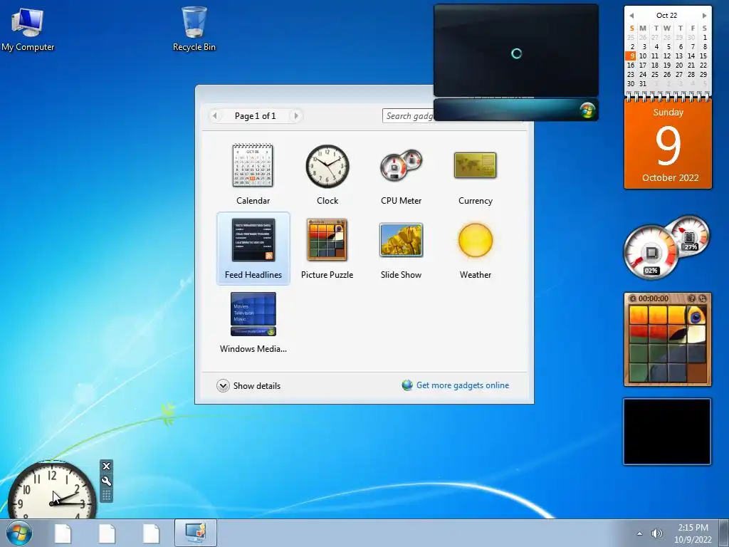Image resolution: width=729 pixels, height=547 pixels.
Task: Open the first blank taskbar document
Action: pyautogui.click(x=63, y=533)
